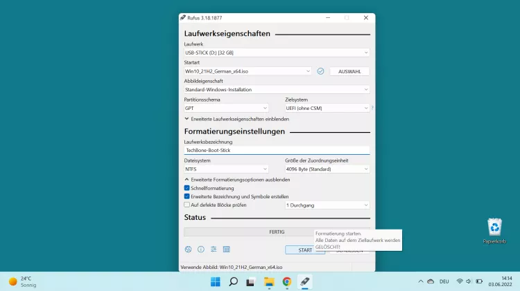Image resolution: width=520 pixels, height=291 pixels.
Task: Click the START button
Action: 304,250
